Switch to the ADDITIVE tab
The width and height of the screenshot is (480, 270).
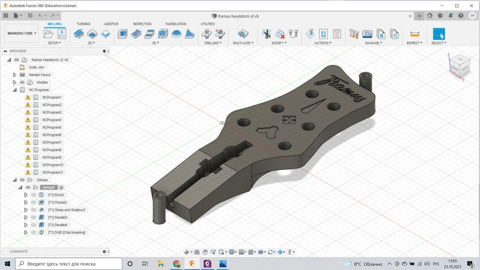[111, 24]
